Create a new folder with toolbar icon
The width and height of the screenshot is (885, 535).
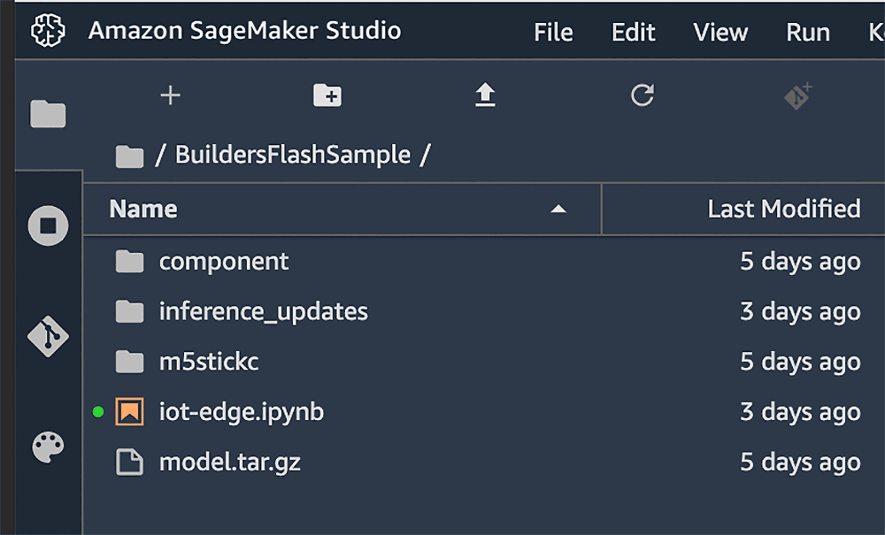(327, 96)
